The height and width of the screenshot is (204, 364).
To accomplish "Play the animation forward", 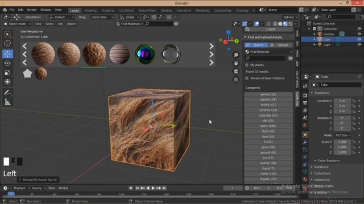I will coord(153,188).
